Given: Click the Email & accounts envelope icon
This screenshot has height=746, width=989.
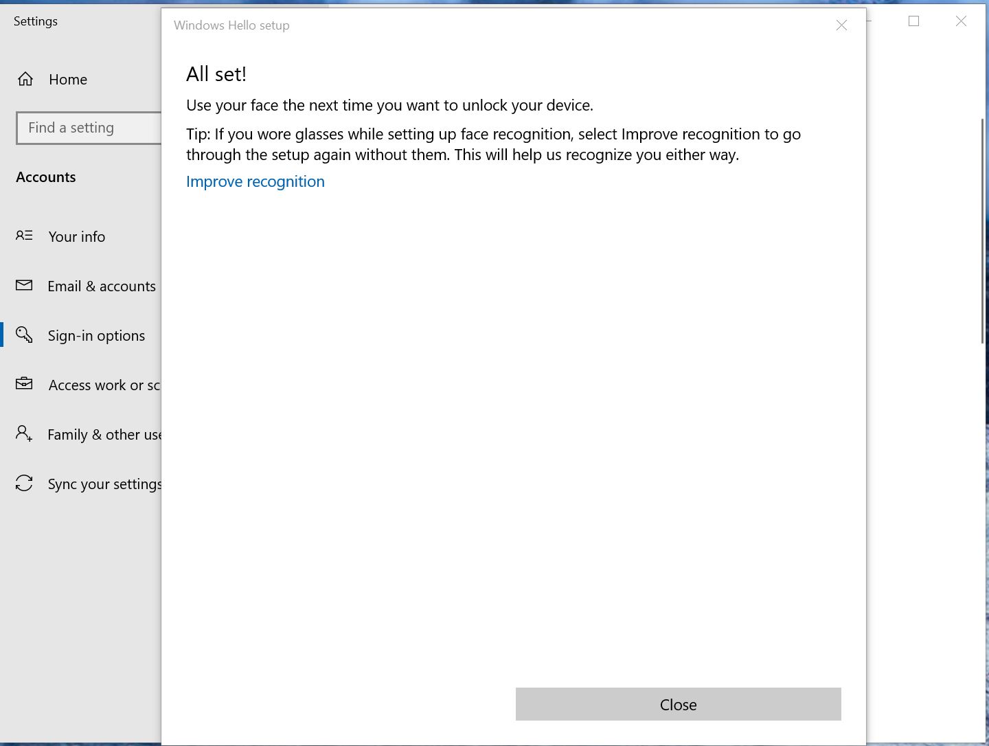Looking at the screenshot, I should tap(25, 285).
